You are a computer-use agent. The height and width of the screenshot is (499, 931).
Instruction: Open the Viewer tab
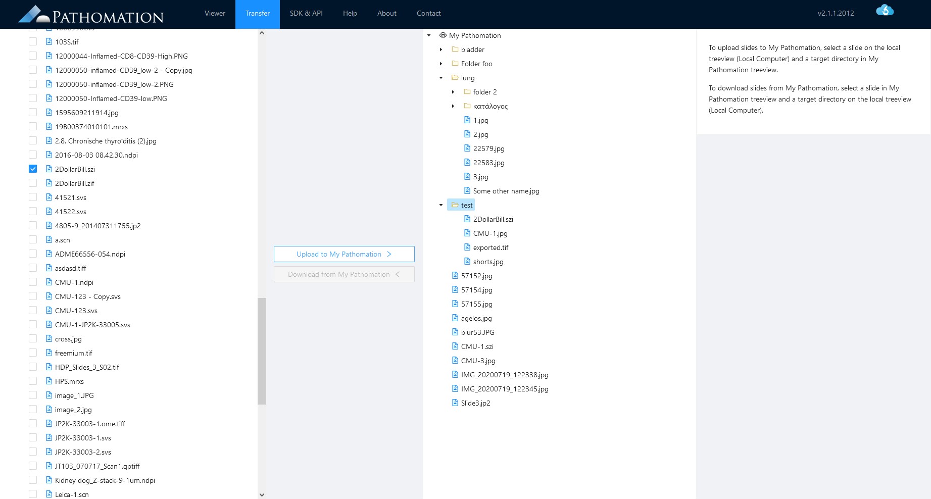(215, 14)
